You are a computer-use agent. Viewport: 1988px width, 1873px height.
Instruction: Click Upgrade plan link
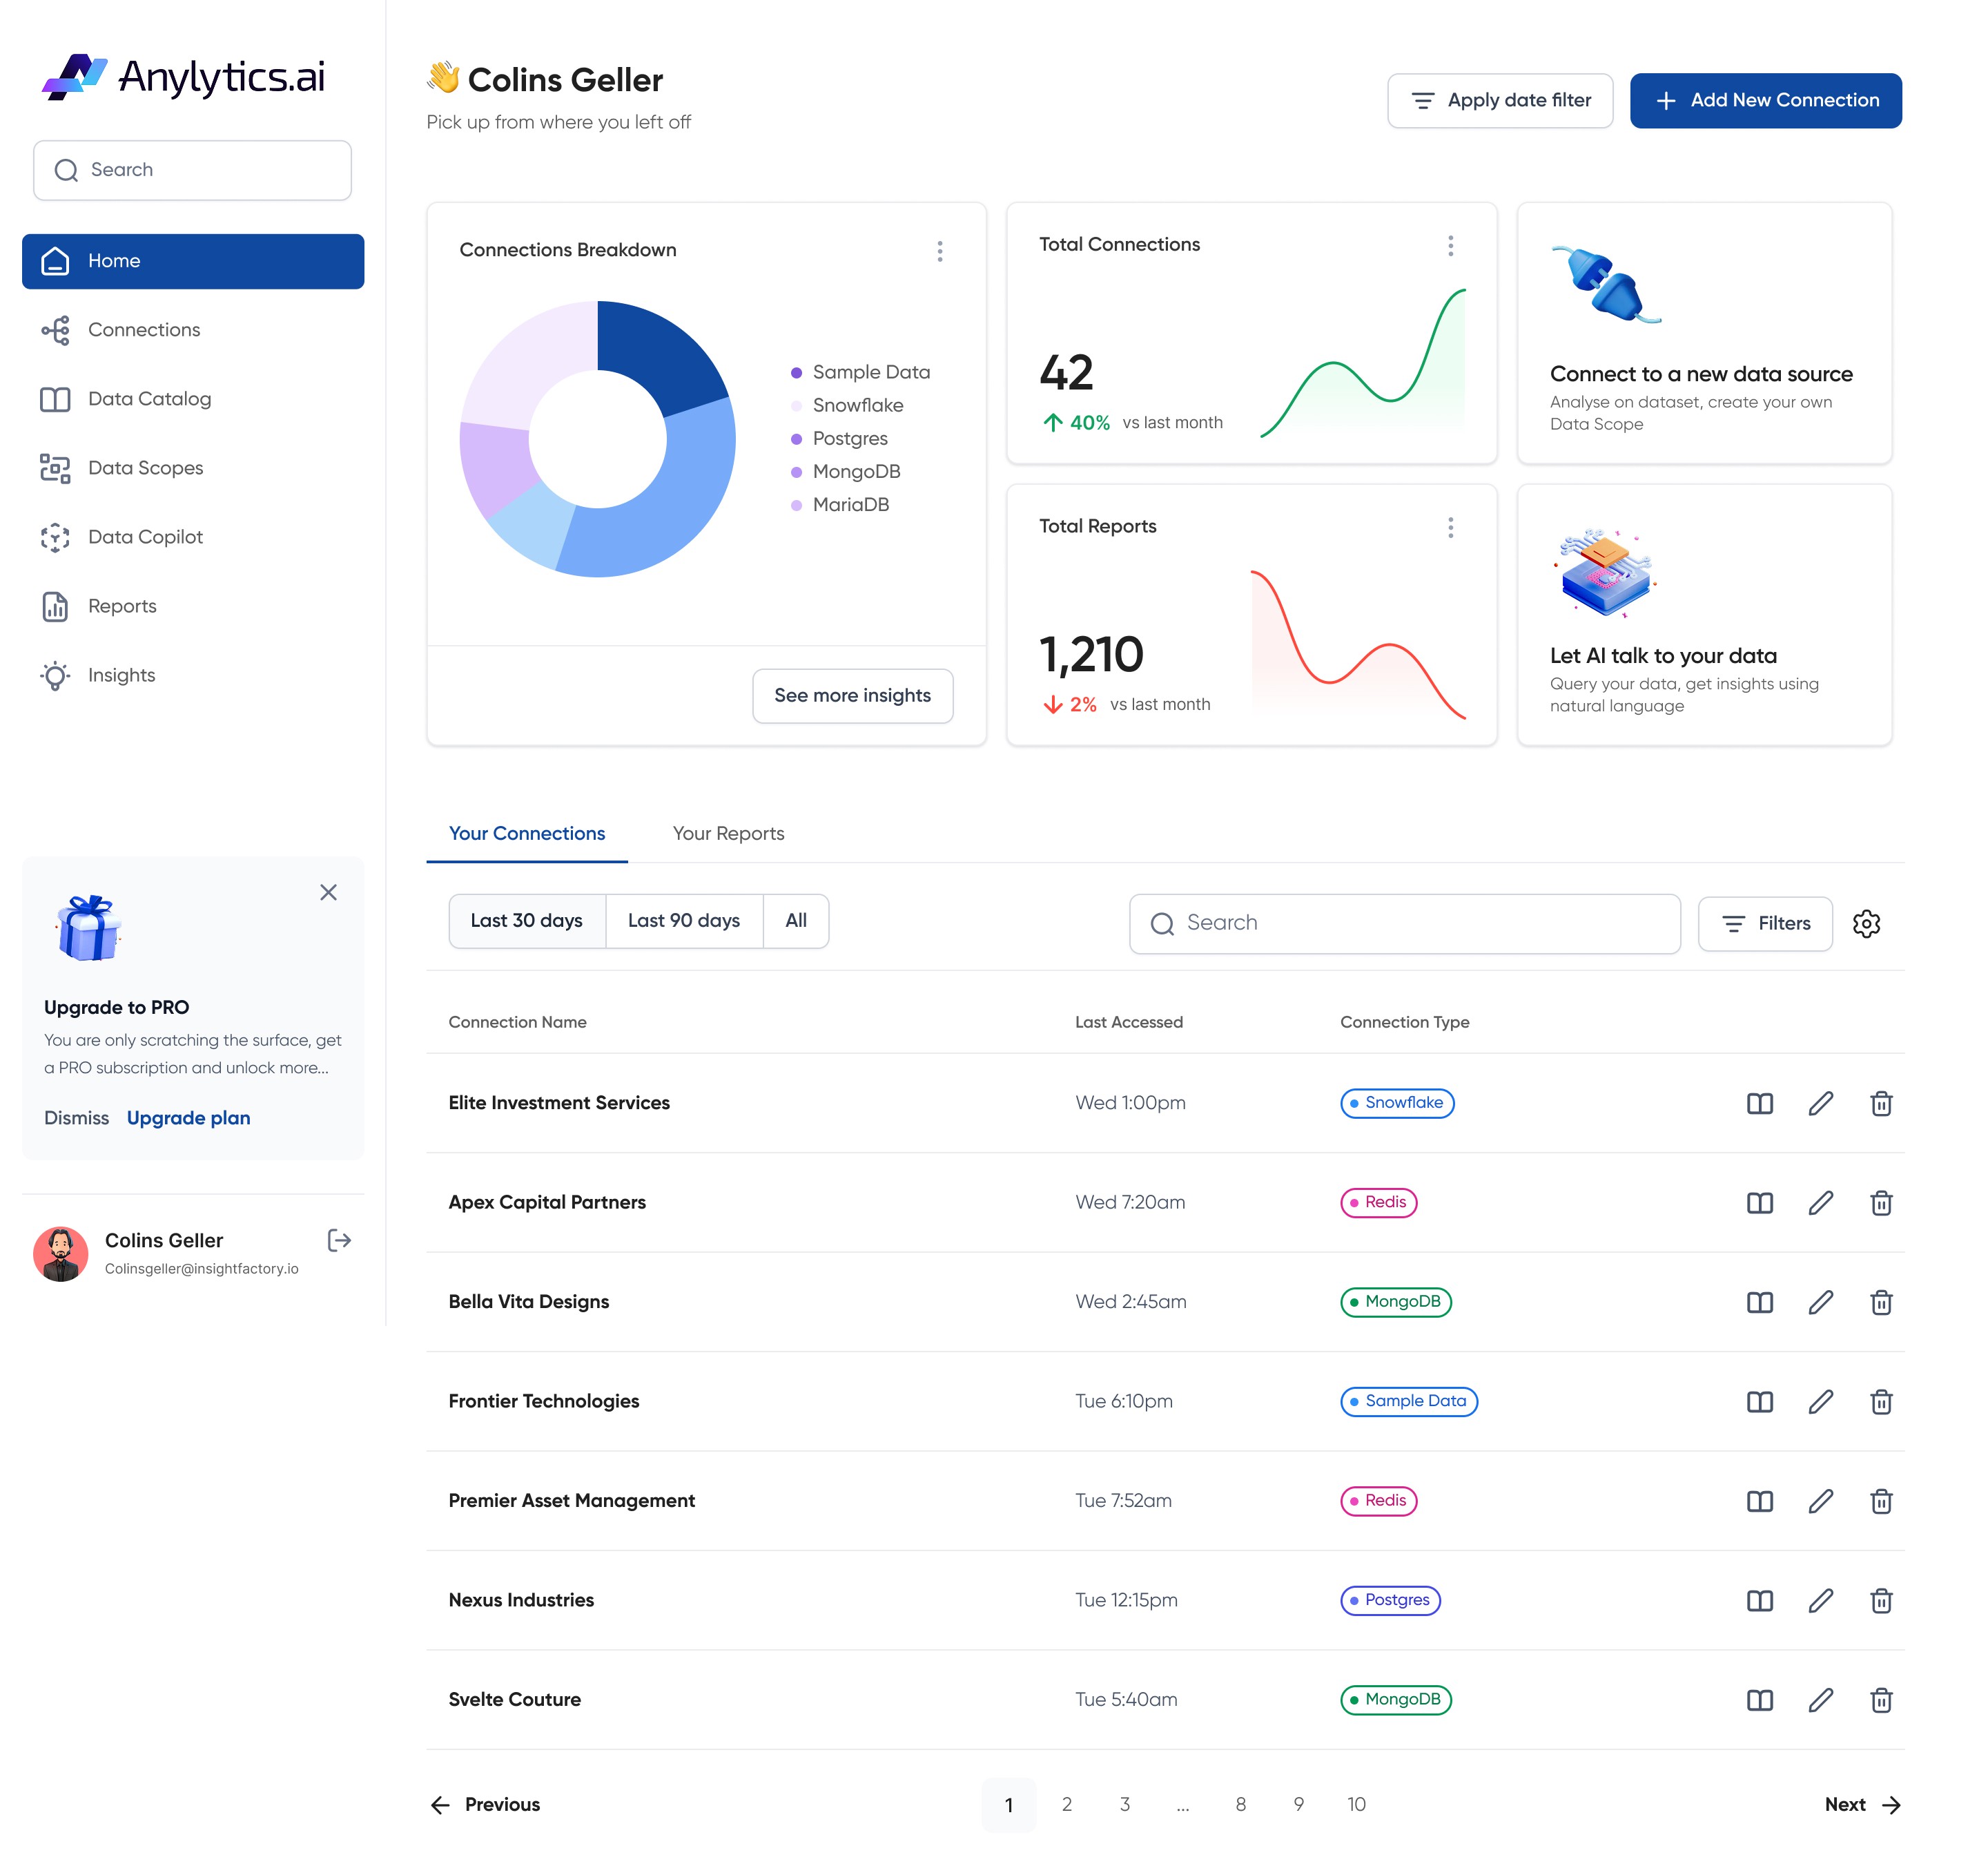click(188, 1117)
